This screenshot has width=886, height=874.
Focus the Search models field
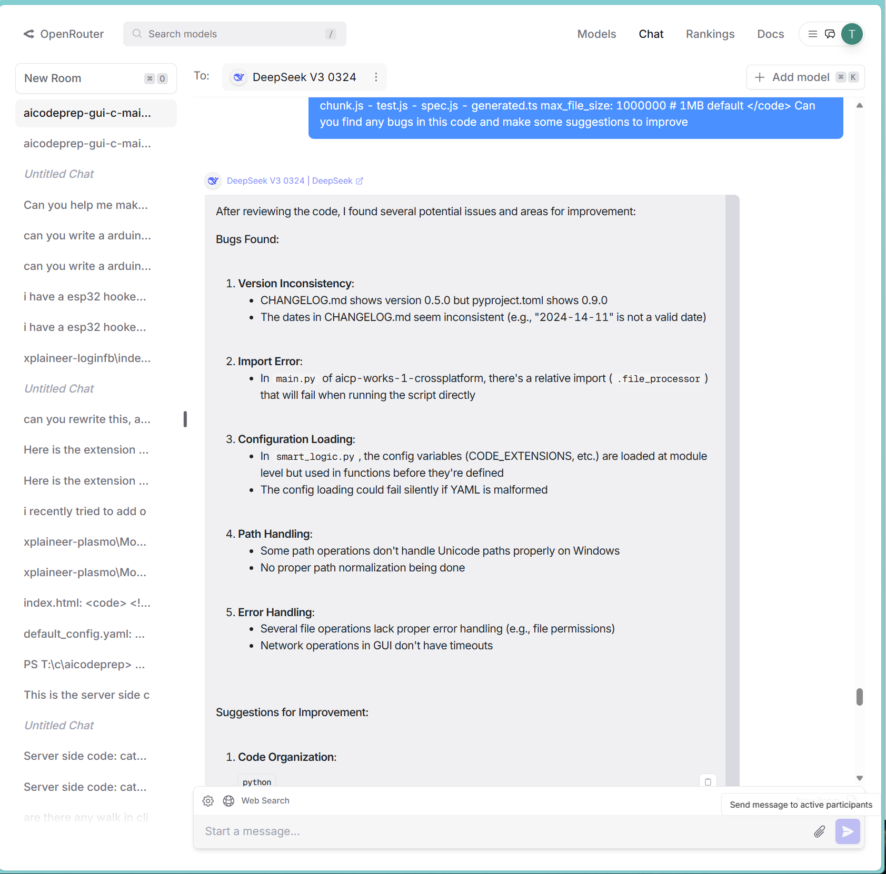235,34
